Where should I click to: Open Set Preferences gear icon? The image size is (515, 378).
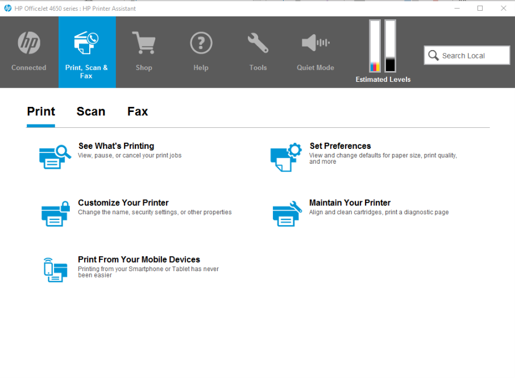pos(286,156)
